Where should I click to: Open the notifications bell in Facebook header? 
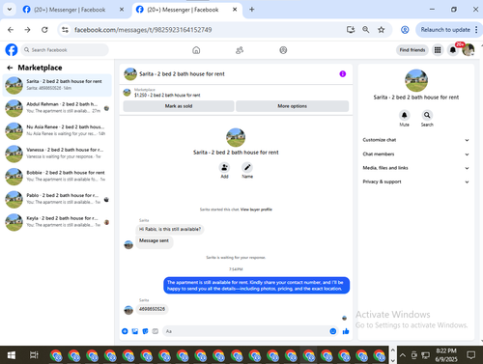[453, 50]
